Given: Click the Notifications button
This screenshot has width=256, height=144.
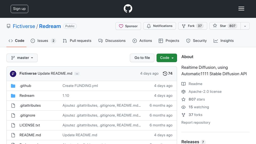Looking at the screenshot, I should point(159,26).
